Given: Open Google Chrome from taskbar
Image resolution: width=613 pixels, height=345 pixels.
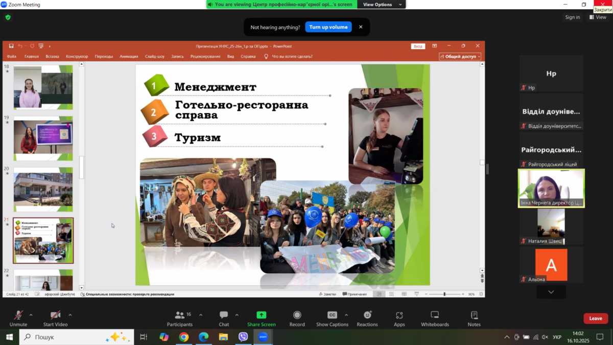Looking at the screenshot, I should (x=183, y=337).
